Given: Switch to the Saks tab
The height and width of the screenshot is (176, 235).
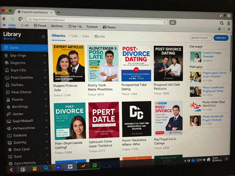Looking at the screenshot, I should pyautogui.click(x=86, y=36).
